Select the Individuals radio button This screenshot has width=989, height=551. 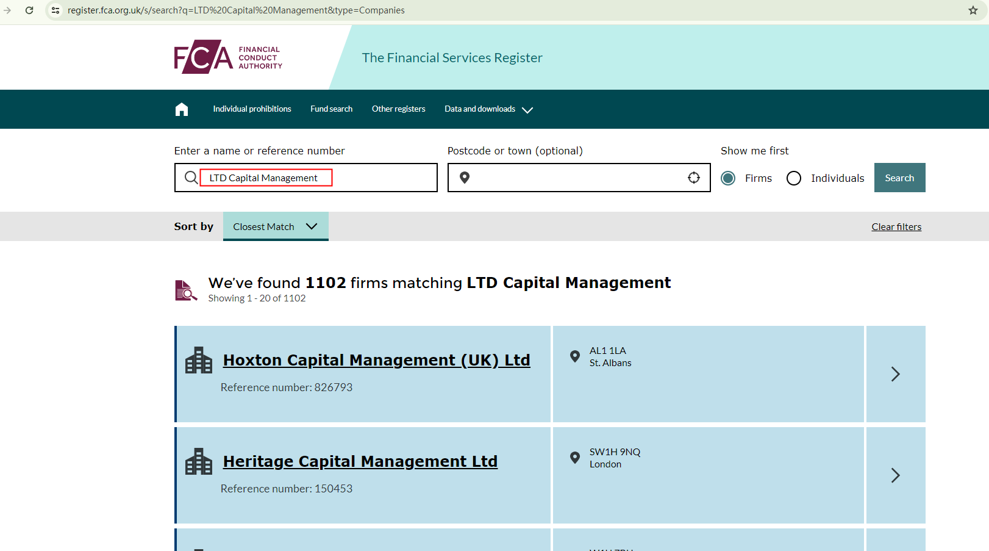tap(794, 178)
